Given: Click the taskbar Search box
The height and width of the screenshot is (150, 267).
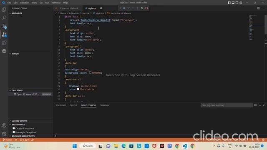Looking at the screenshot, I should click(x=88, y=146).
